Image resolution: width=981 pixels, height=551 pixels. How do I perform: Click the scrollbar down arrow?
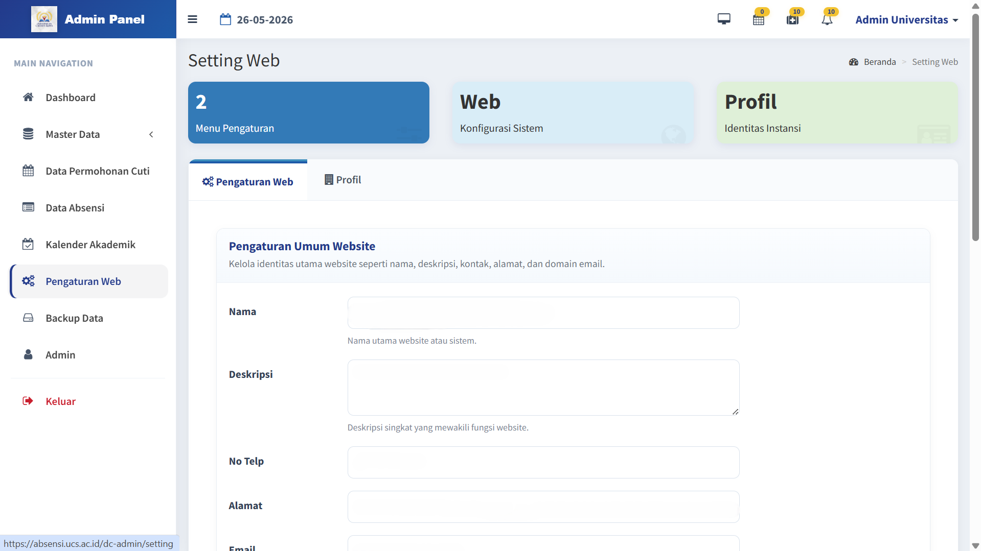(x=975, y=545)
